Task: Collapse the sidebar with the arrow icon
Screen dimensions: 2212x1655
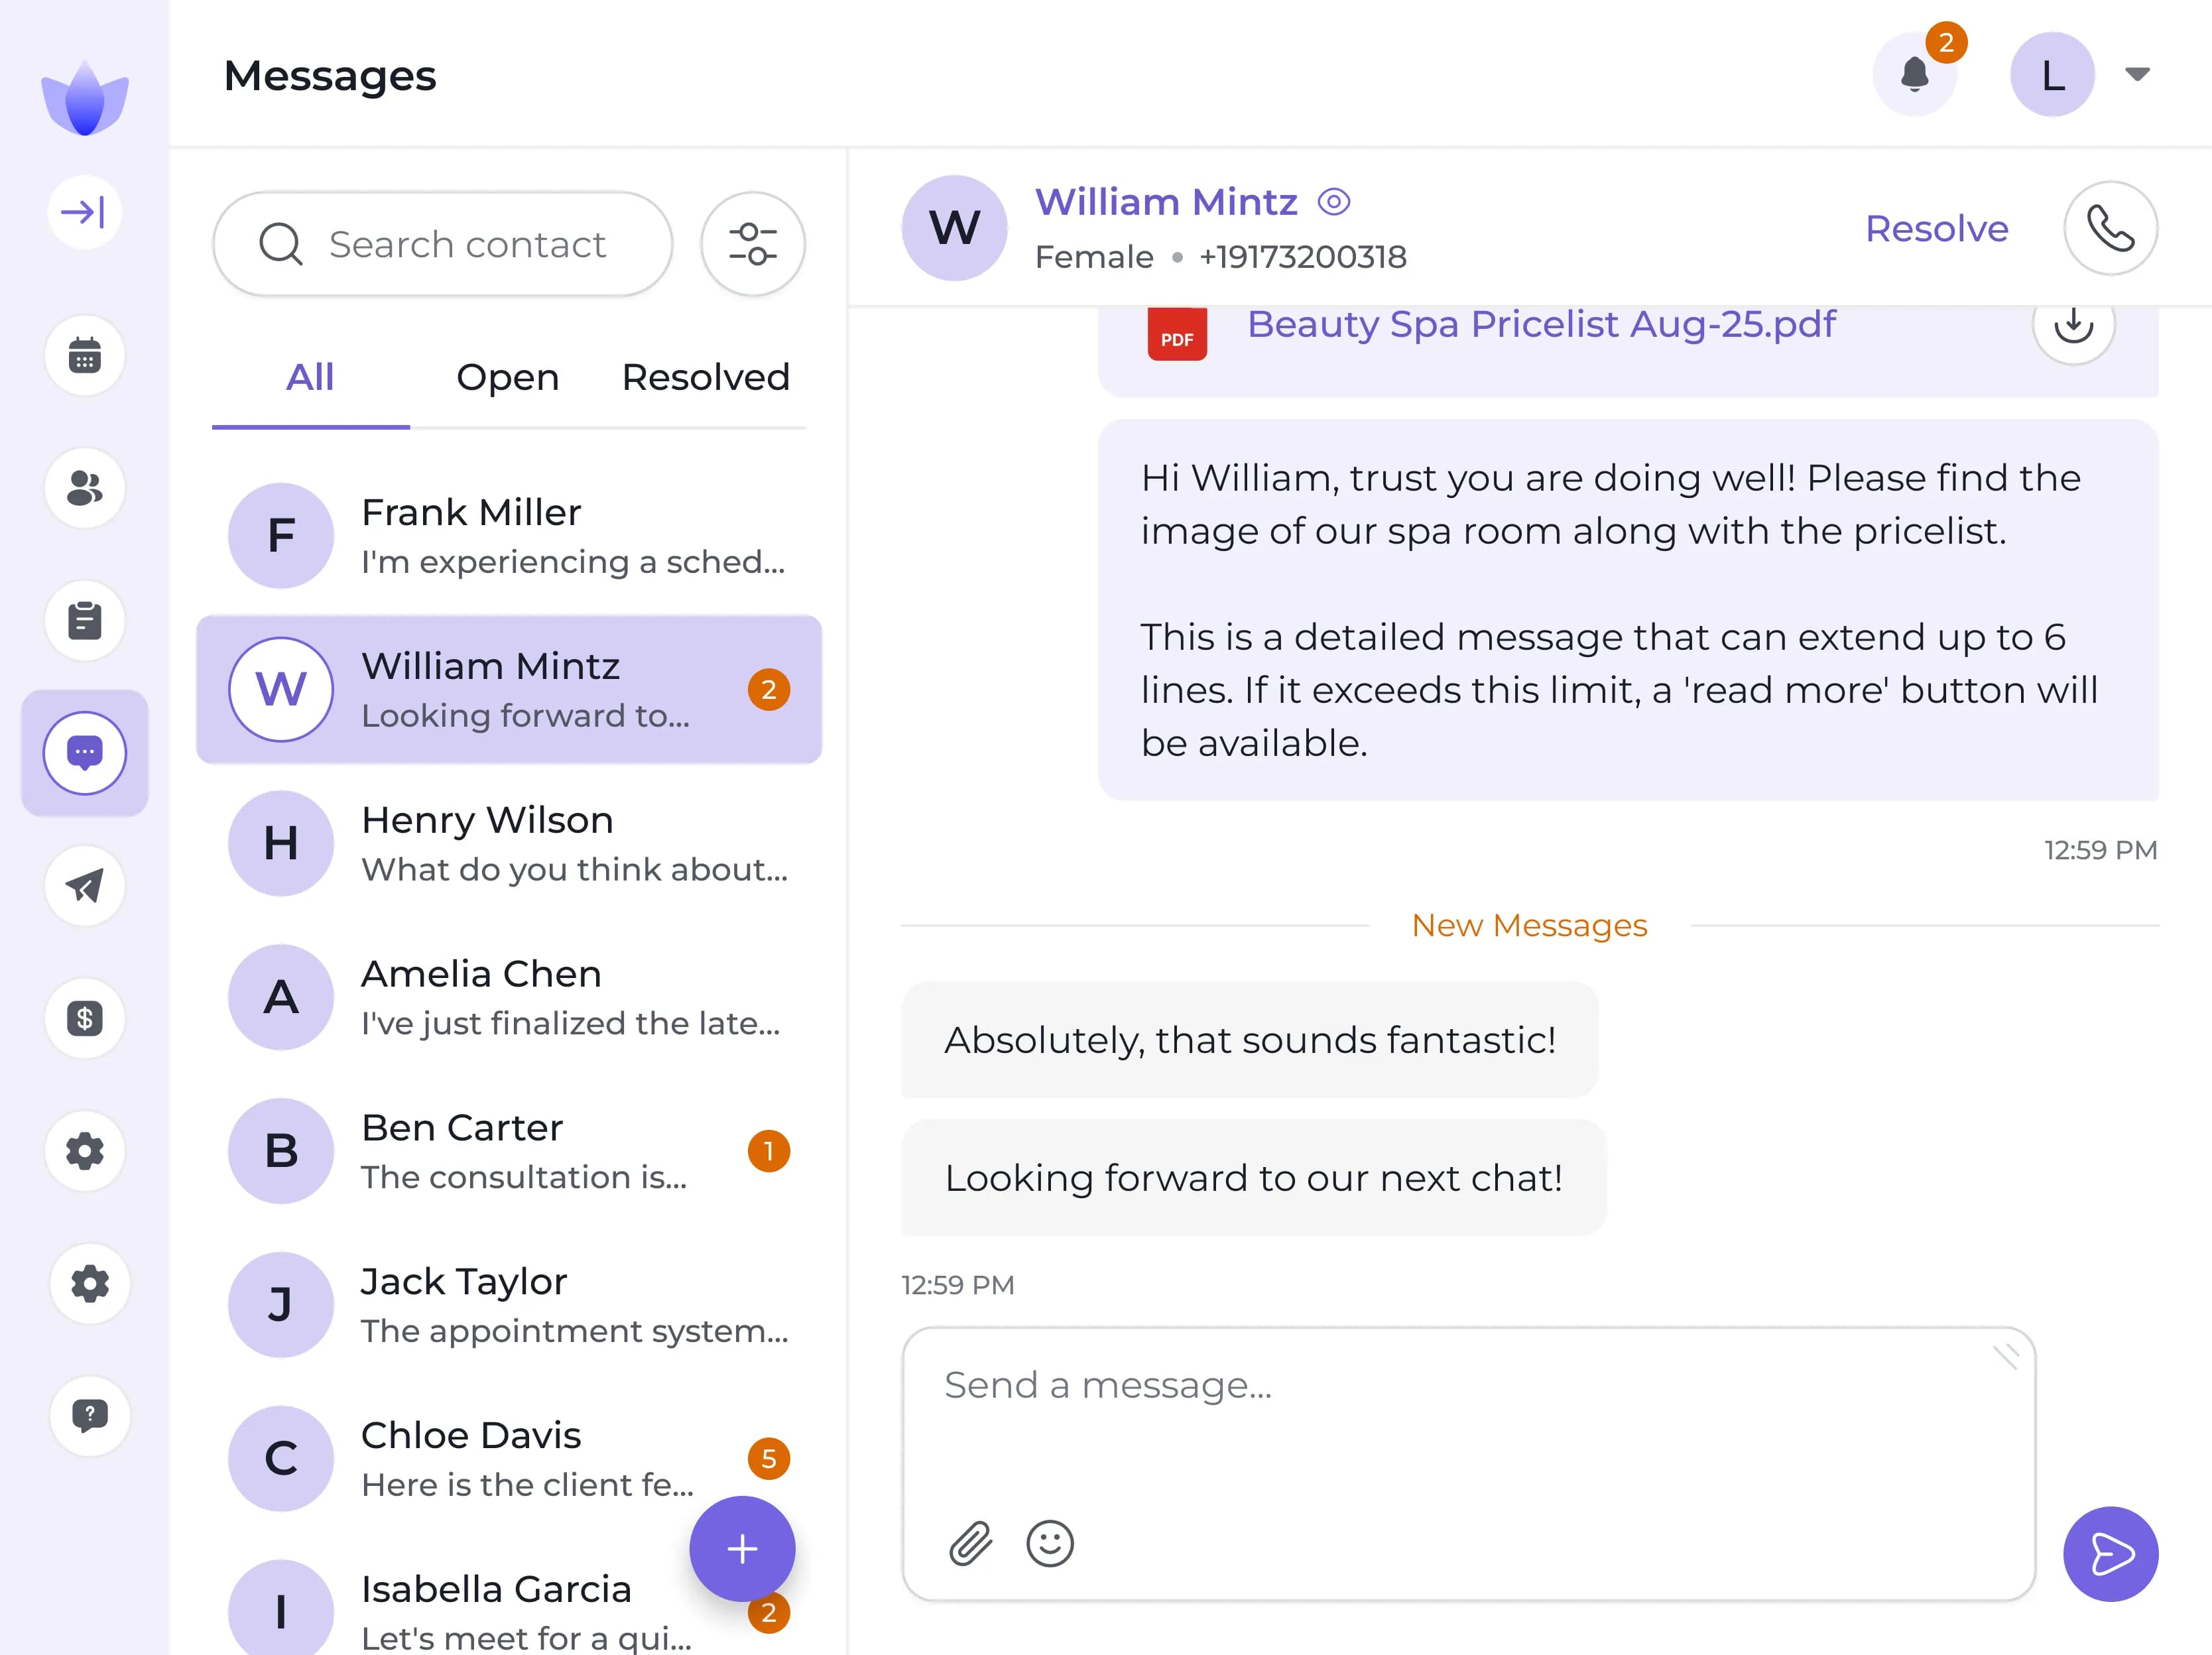Action: tap(84, 211)
